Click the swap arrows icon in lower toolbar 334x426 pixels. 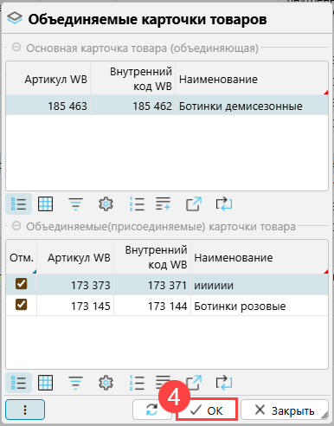click(224, 383)
